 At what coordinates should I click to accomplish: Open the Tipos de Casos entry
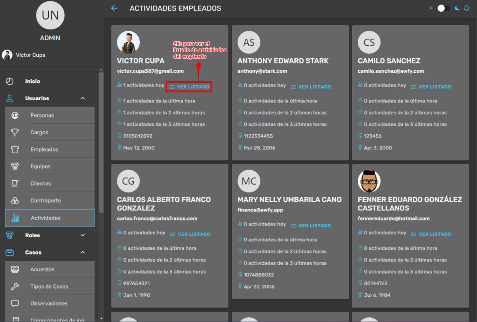pyautogui.click(x=50, y=287)
